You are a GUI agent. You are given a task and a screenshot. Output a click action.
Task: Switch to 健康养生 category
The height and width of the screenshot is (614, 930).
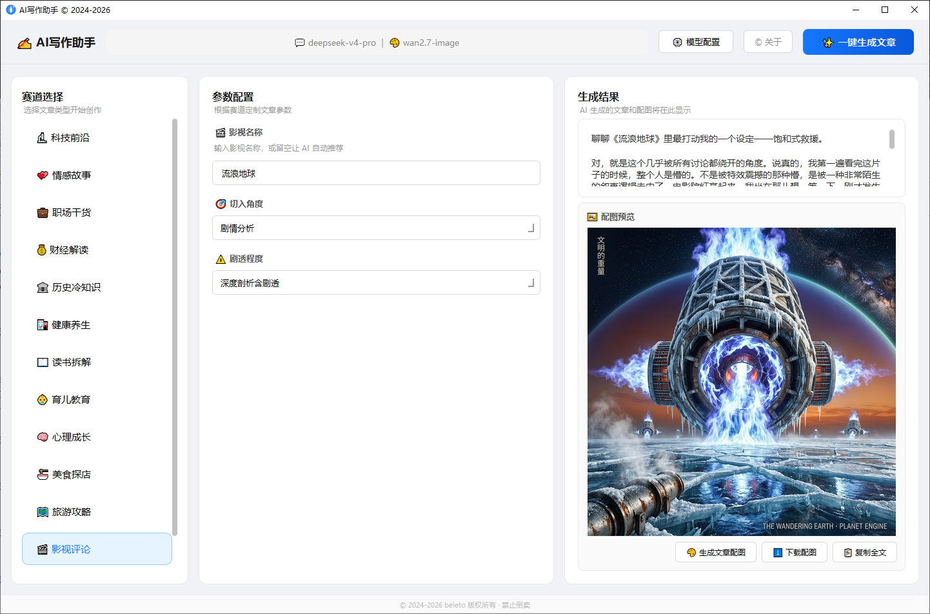(x=97, y=325)
